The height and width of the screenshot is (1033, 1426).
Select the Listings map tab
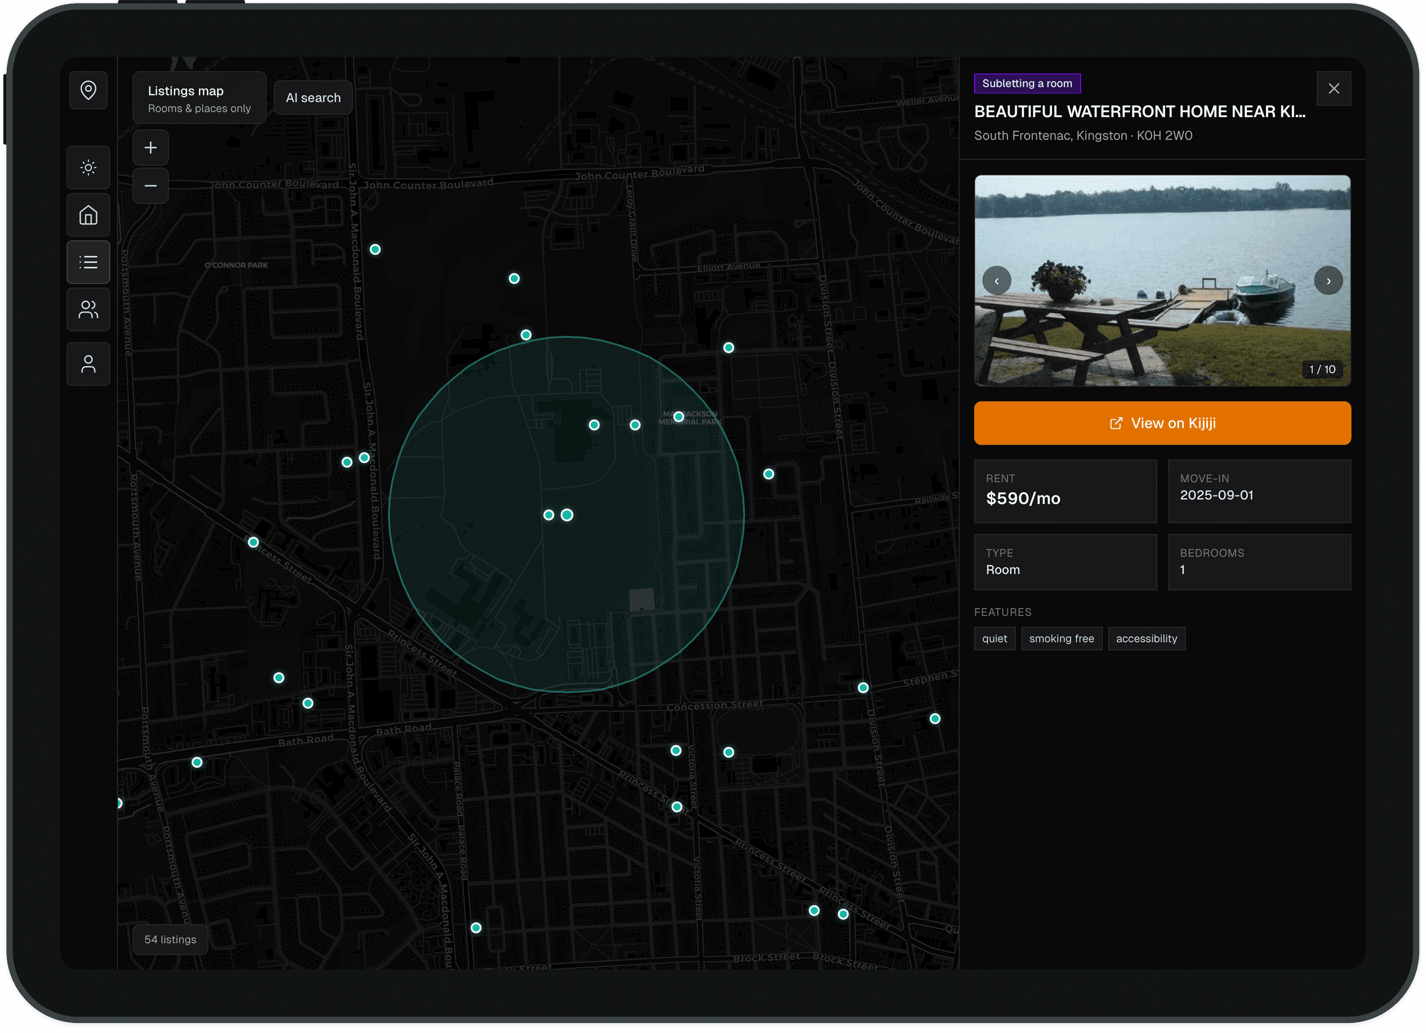coord(199,98)
